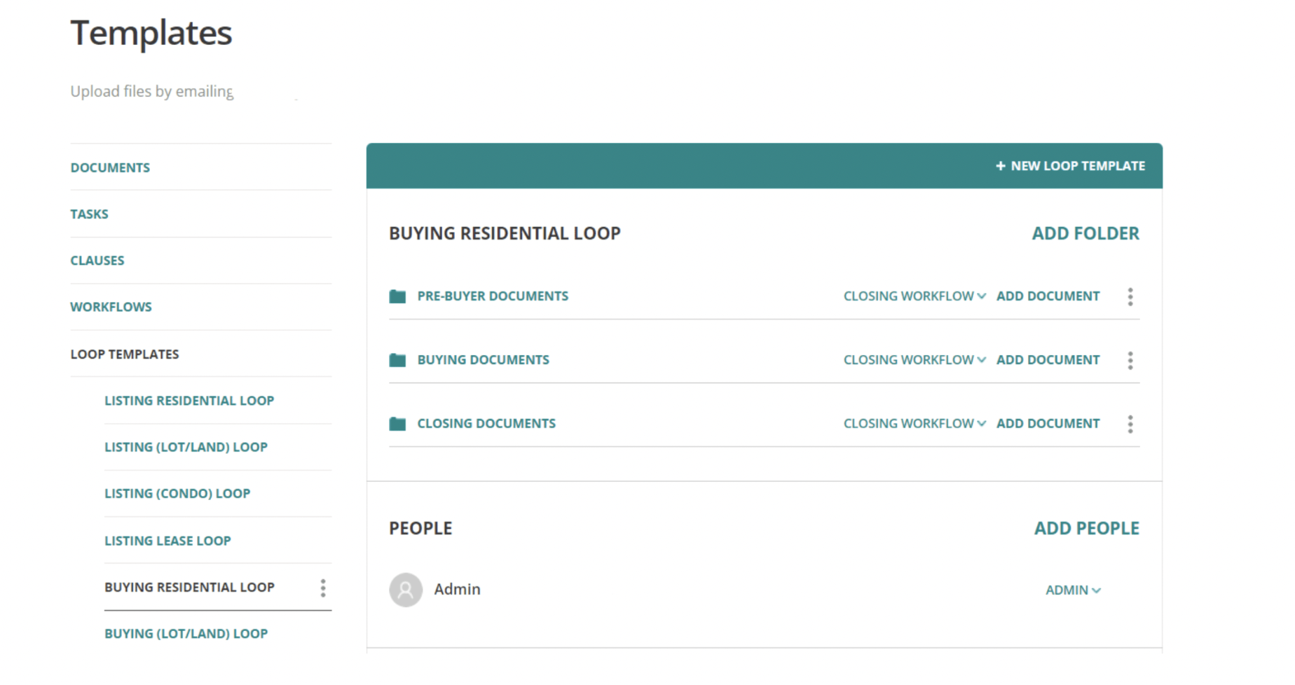Open the kebab menu on the Buying Documents row
Image resolution: width=1295 pixels, height=685 pixels.
[1130, 360]
